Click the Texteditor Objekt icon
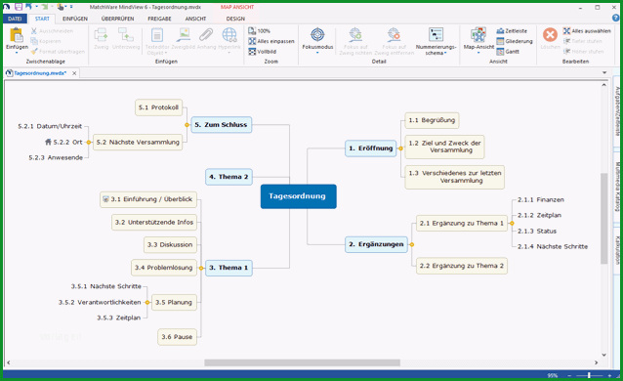This screenshot has height=381, width=623. (x=157, y=34)
